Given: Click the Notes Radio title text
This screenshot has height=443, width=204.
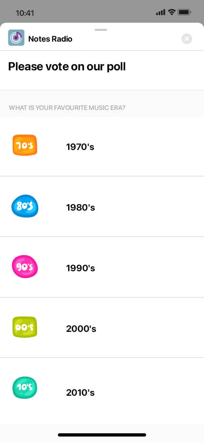Looking at the screenshot, I should [x=50, y=39].
